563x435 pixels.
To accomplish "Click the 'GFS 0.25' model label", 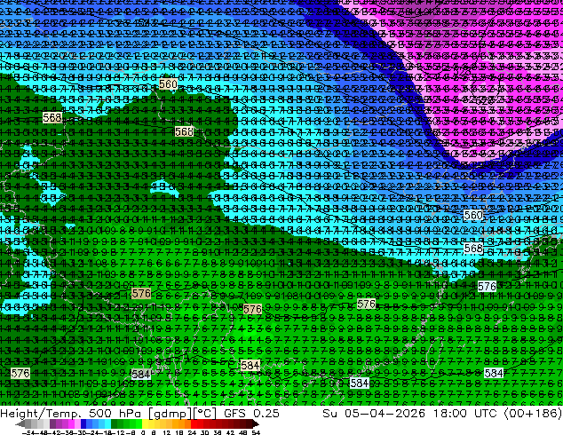I will point(251,413).
